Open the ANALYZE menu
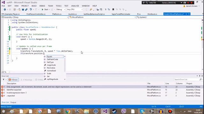This screenshot has width=204, height=114. pyautogui.click(x=75, y=6)
